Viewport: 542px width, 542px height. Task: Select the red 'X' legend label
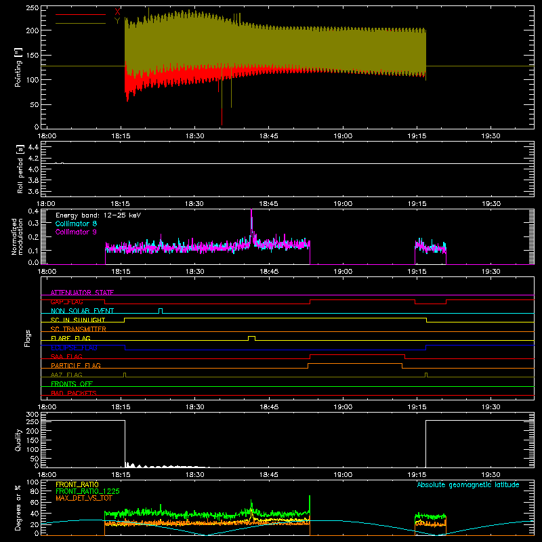[x=117, y=12]
